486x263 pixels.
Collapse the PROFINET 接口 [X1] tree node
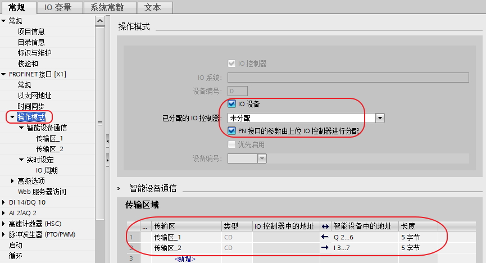4,74
